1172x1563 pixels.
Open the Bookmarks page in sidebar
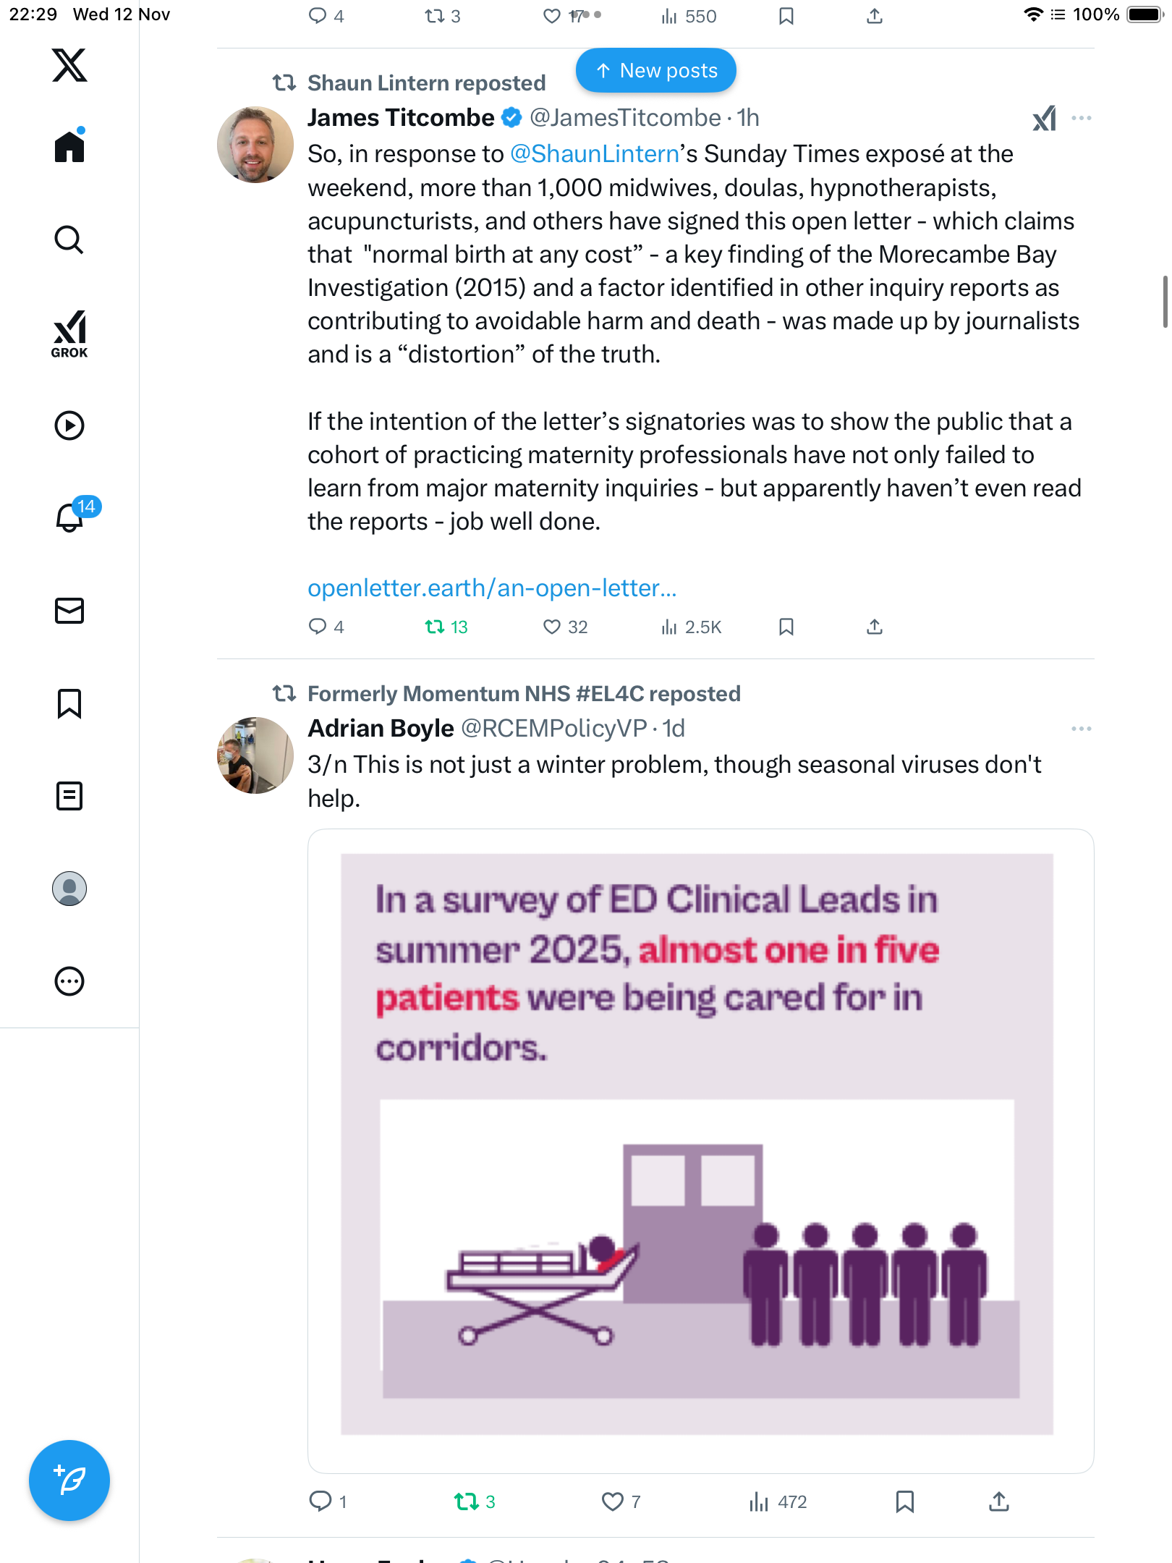69,703
